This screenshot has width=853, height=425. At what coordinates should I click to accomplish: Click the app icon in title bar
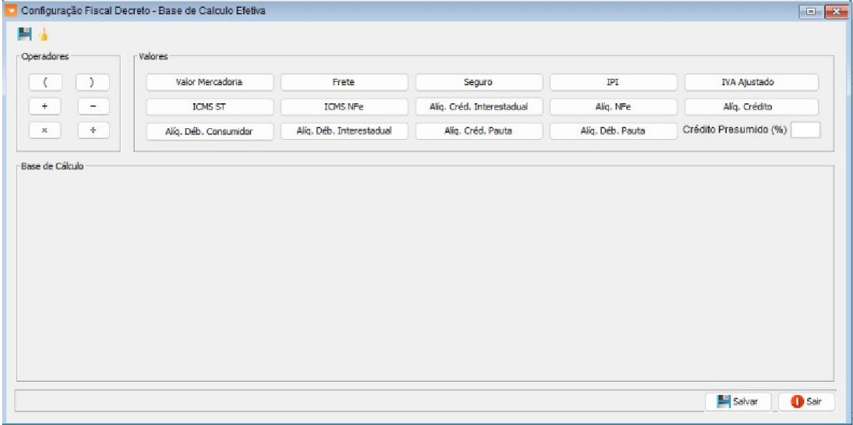pos(11,11)
